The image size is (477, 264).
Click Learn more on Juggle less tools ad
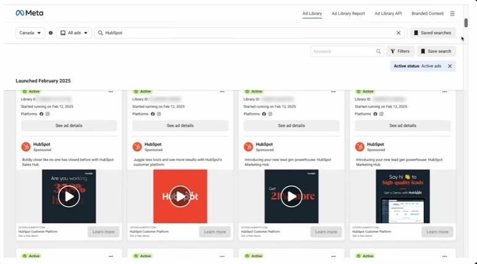click(x=215, y=232)
